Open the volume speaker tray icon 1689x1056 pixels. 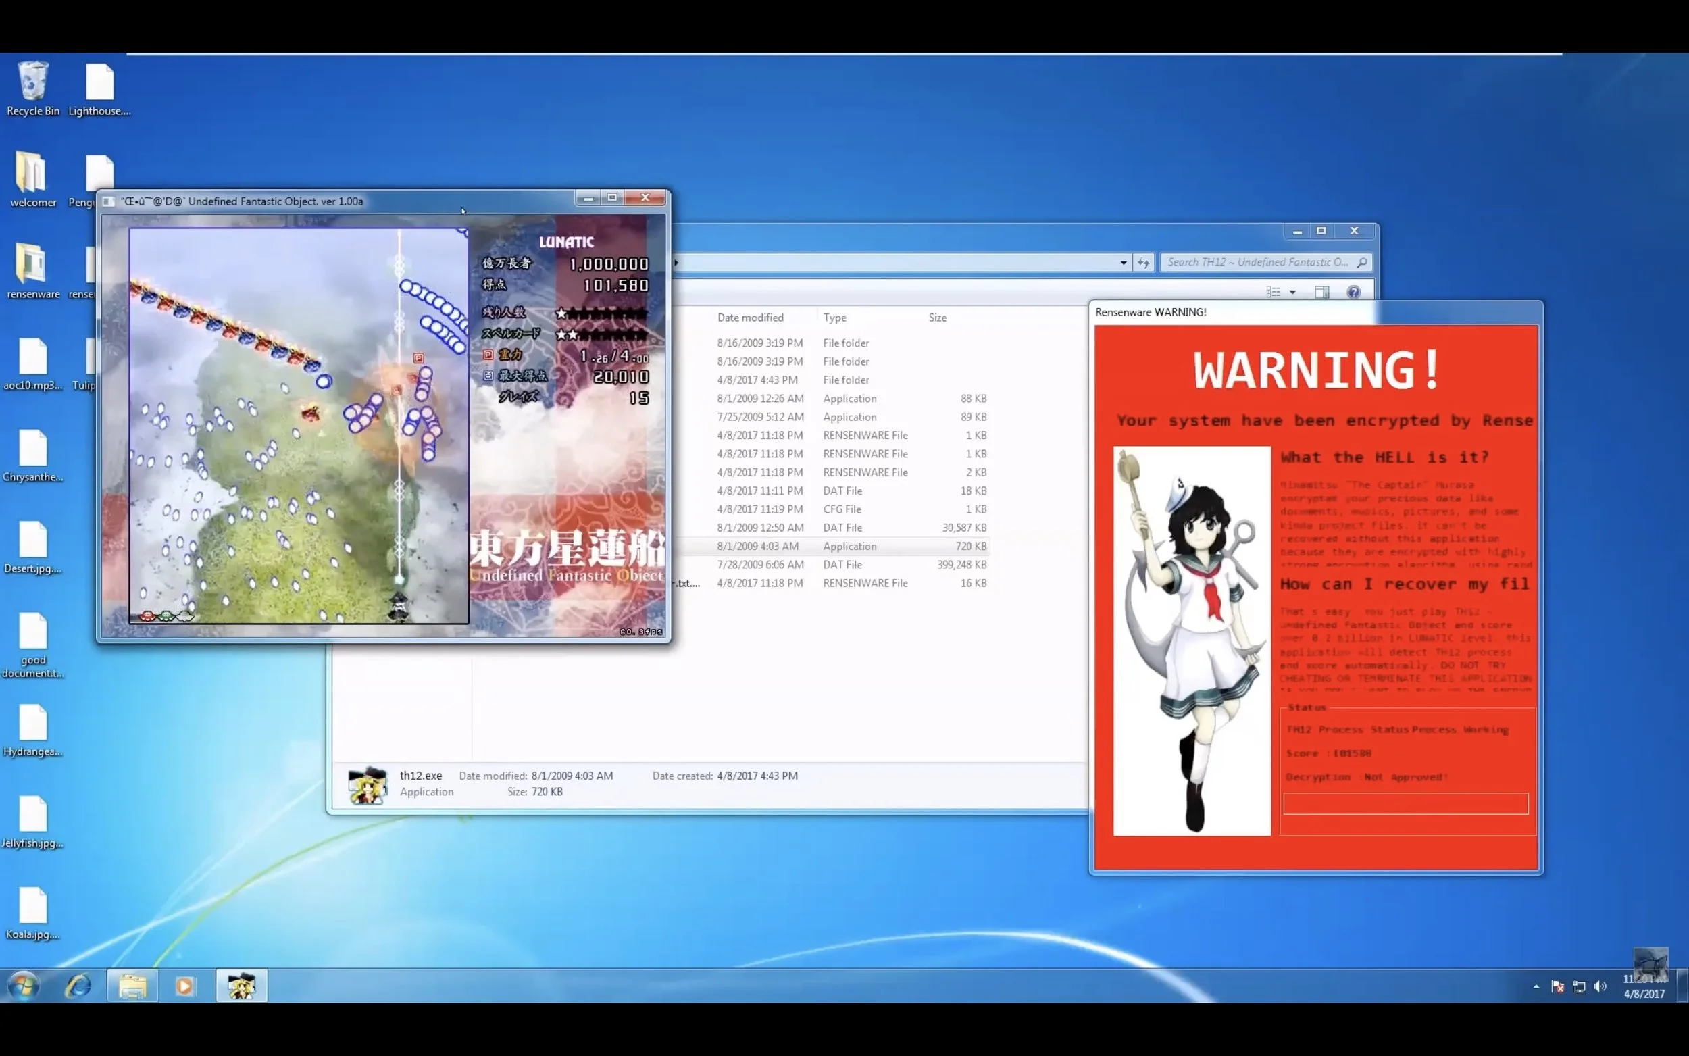[x=1600, y=986]
